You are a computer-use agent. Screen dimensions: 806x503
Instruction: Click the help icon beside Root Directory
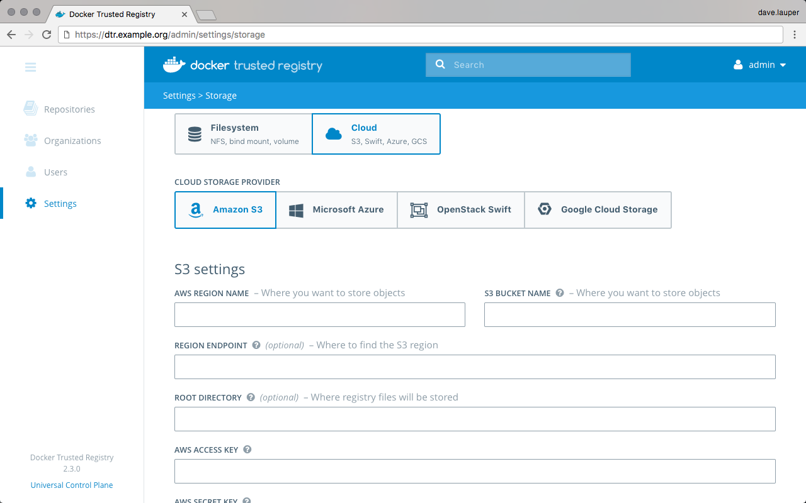(x=251, y=397)
